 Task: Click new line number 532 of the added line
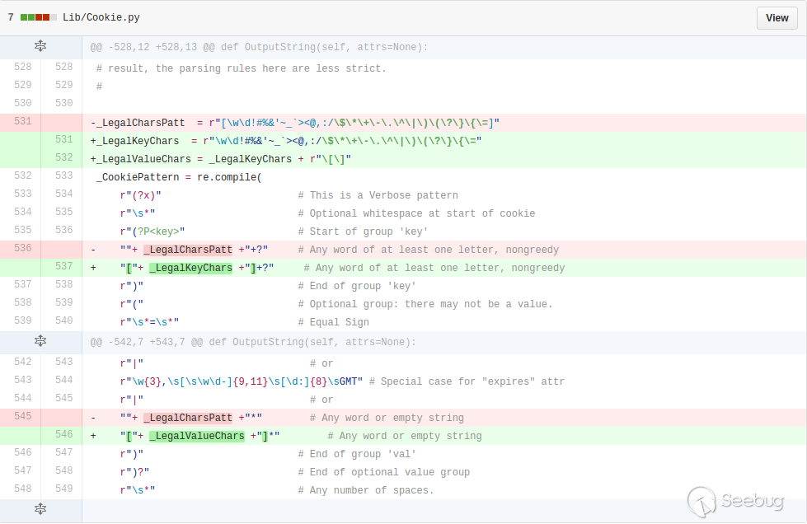(63, 157)
